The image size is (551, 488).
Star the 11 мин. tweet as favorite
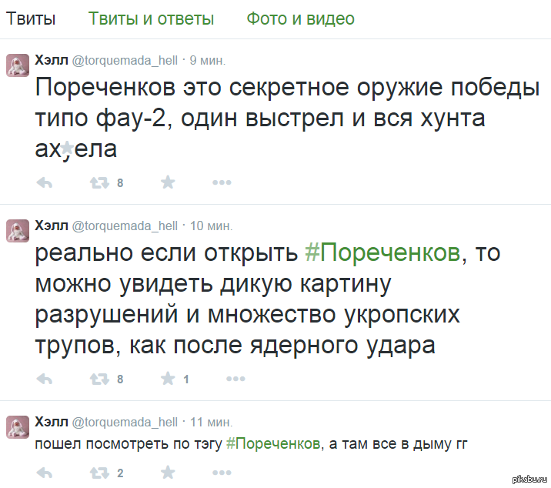click(168, 472)
